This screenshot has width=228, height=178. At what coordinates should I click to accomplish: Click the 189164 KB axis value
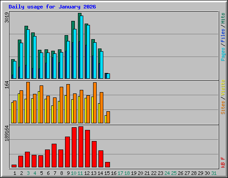click(x=7, y=133)
